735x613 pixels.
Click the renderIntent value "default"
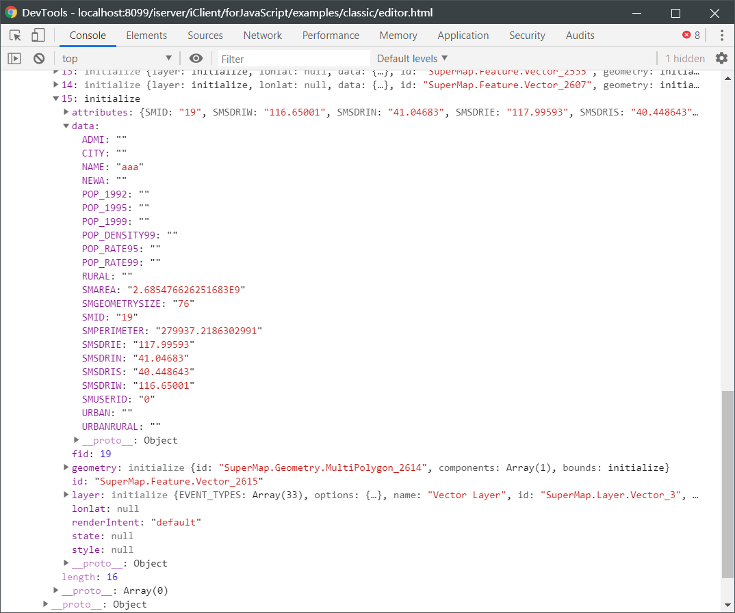176,522
